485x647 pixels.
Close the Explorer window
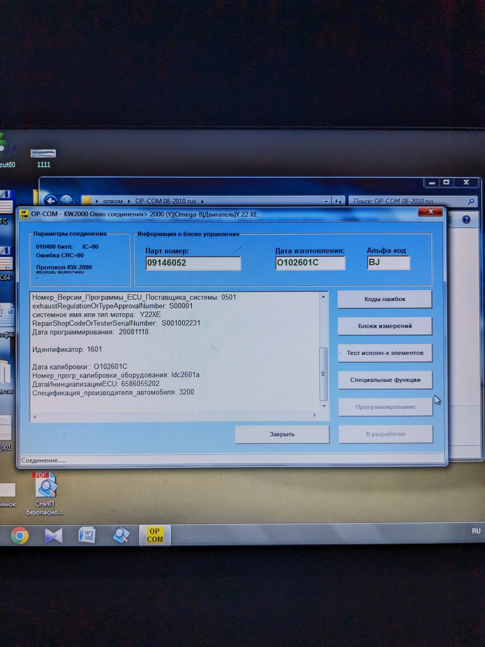[466, 182]
